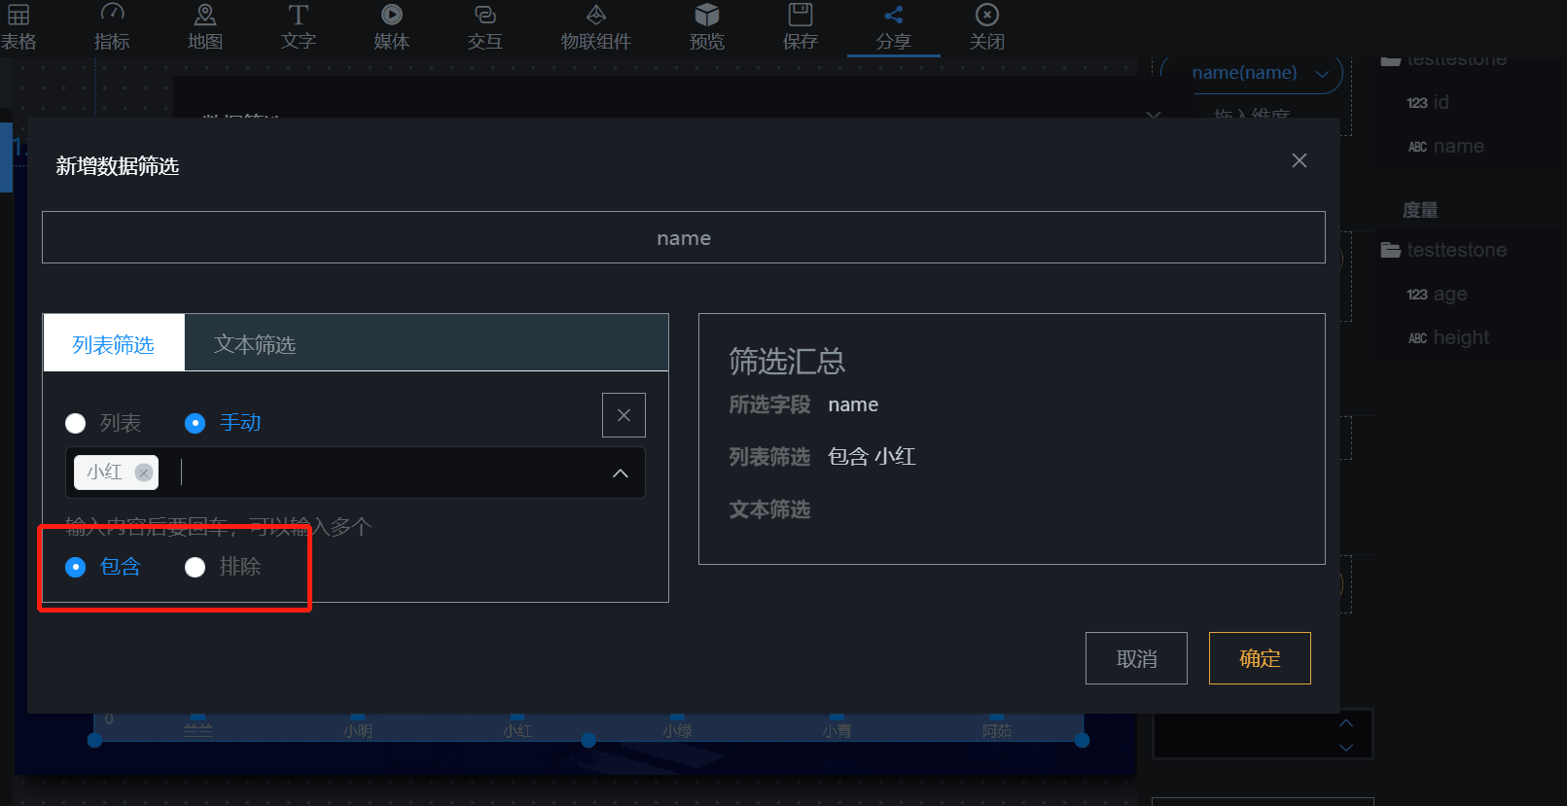This screenshot has width=1567, height=806.
Task: Open the 物联组件 IoT component menu
Action: [x=596, y=27]
